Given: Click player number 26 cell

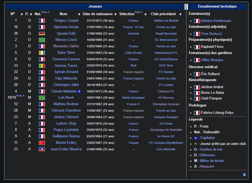Looking at the screenshot, I should point(16,85).
